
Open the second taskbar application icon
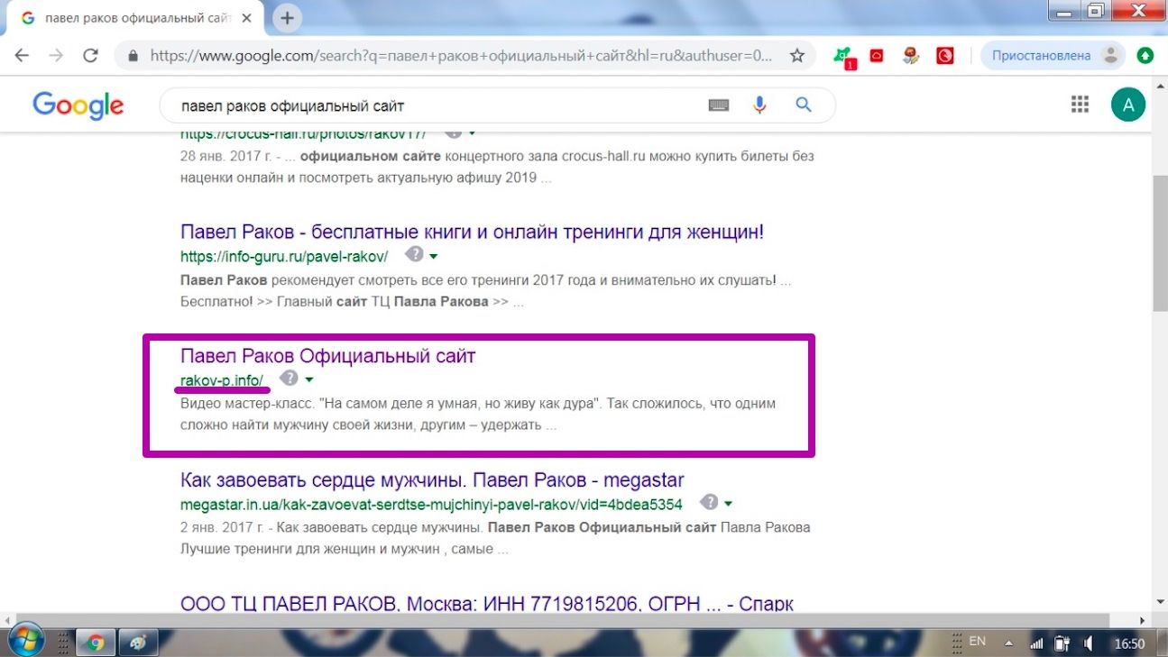(x=139, y=643)
